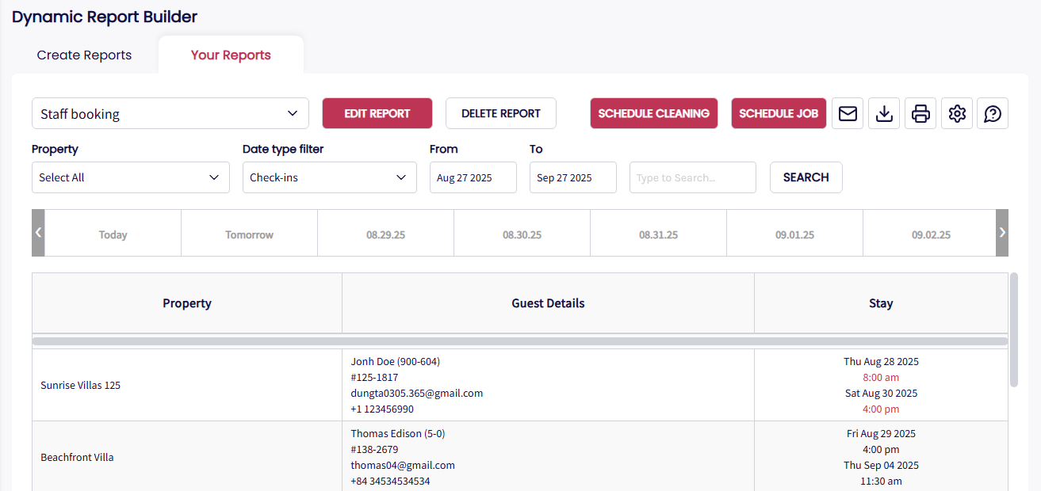Click the download report icon
This screenshot has height=491, width=1041.
click(x=884, y=114)
